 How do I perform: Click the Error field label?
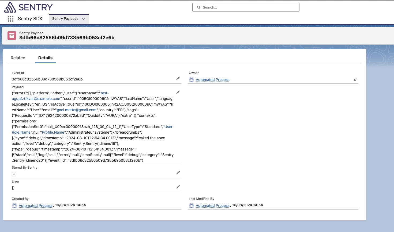(16, 181)
